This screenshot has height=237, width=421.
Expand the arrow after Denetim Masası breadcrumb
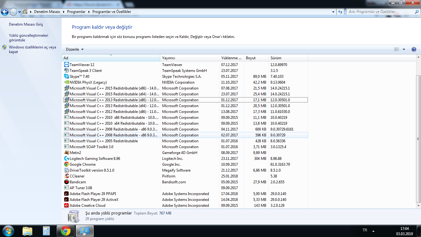pos(64,12)
